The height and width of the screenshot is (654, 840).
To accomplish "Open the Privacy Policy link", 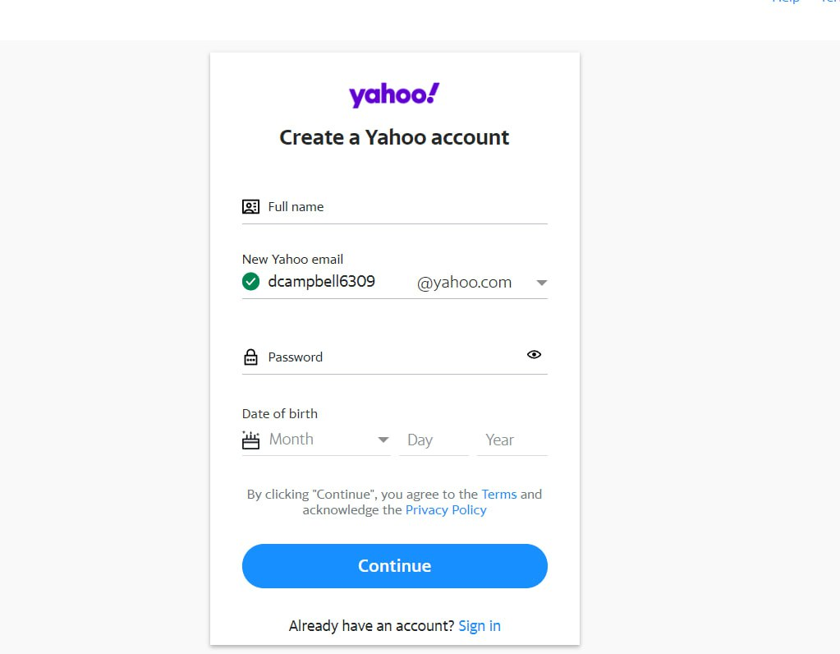I will 446,510.
